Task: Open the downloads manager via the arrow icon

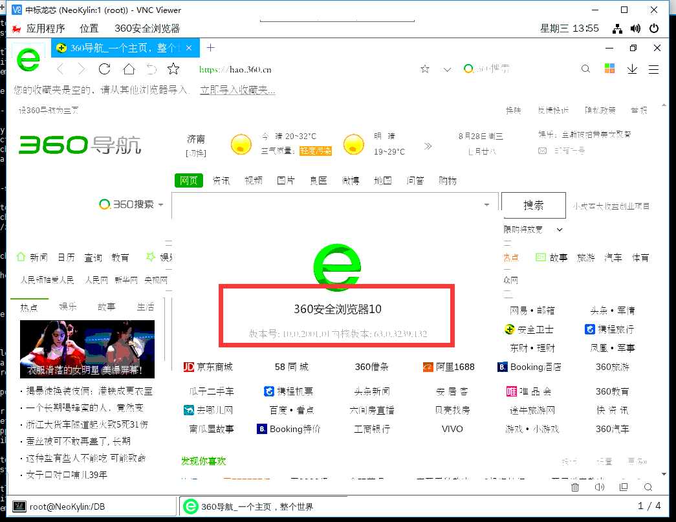Action: click(x=632, y=69)
